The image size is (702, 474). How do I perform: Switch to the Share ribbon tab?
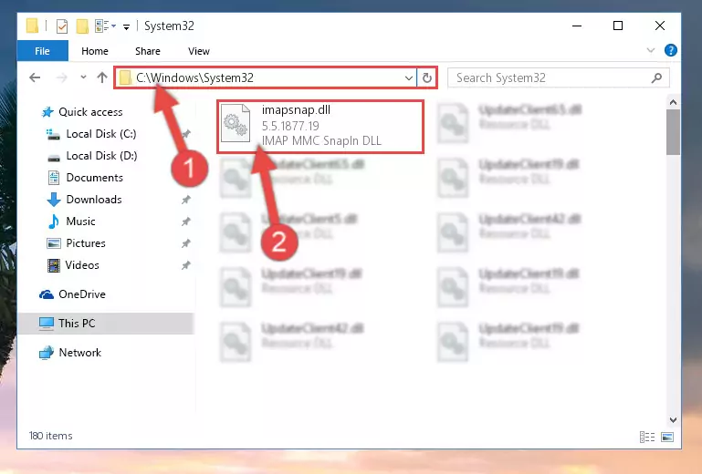pos(148,51)
